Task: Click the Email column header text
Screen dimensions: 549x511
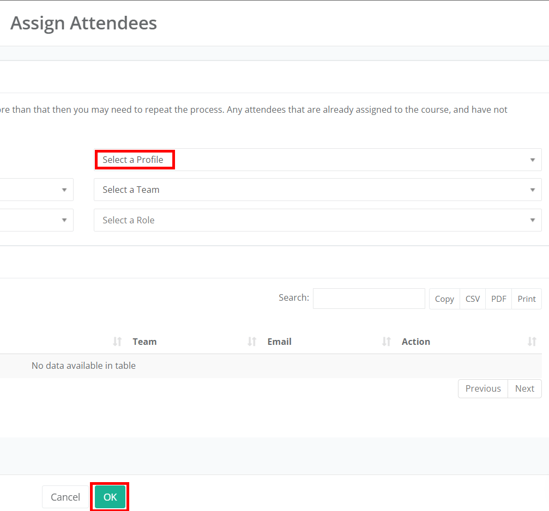Action: point(279,342)
